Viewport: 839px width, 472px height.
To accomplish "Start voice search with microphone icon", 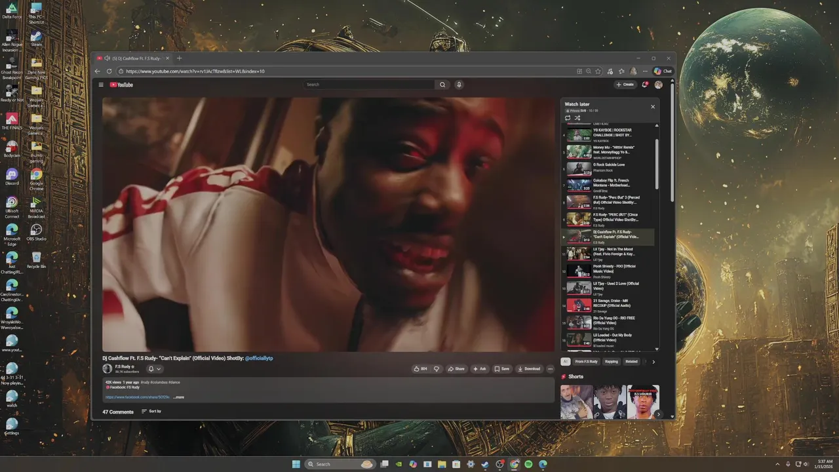I will (x=459, y=85).
